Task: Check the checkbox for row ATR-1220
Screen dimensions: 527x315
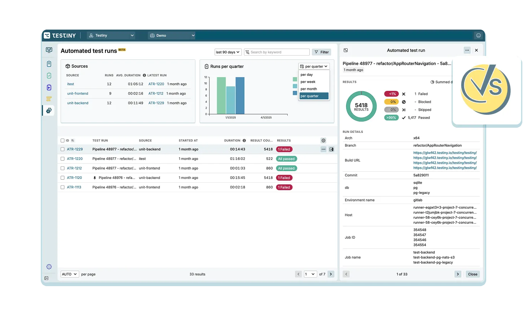Action: [62, 158]
